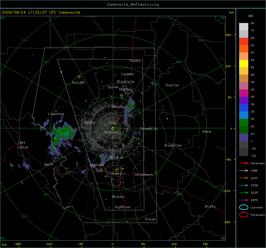Click the yellow diamond marker below RedDeer
Image resolution: width=266 pixels, height=248 pixels.
click(121, 96)
